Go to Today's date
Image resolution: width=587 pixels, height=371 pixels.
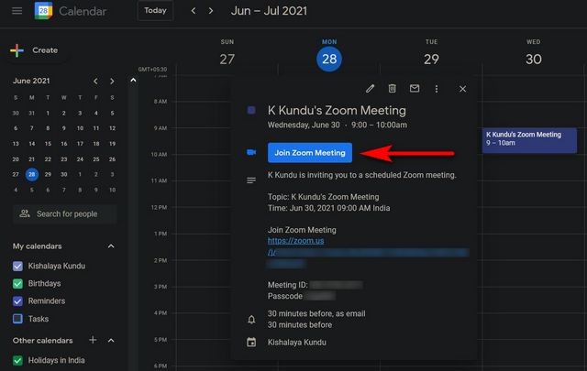155,10
